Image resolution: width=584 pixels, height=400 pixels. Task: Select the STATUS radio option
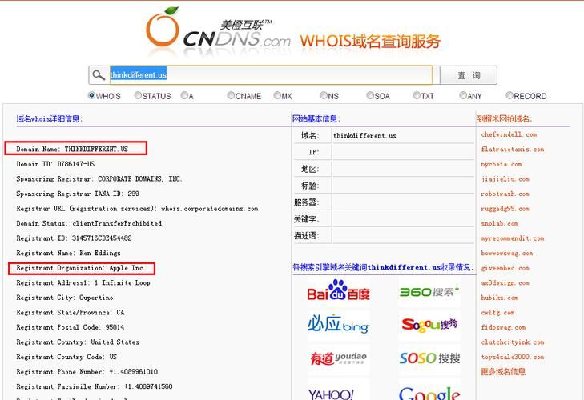138,95
